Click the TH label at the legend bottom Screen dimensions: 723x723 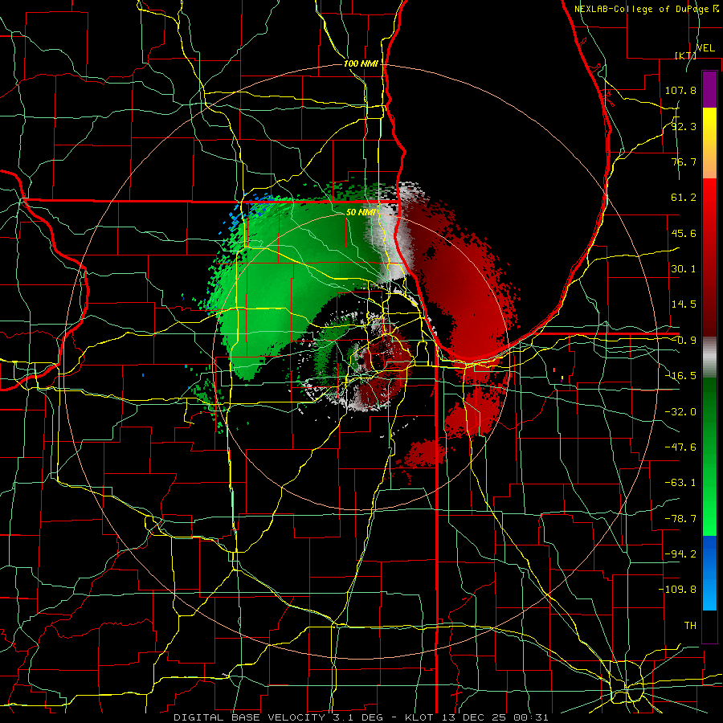(690, 625)
